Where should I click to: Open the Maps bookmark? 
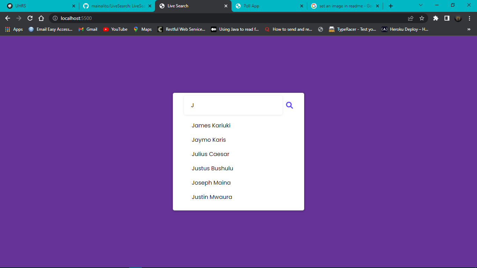click(142, 29)
